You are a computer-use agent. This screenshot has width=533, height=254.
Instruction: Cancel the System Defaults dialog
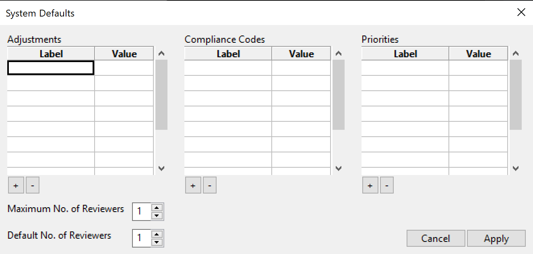coord(436,238)
